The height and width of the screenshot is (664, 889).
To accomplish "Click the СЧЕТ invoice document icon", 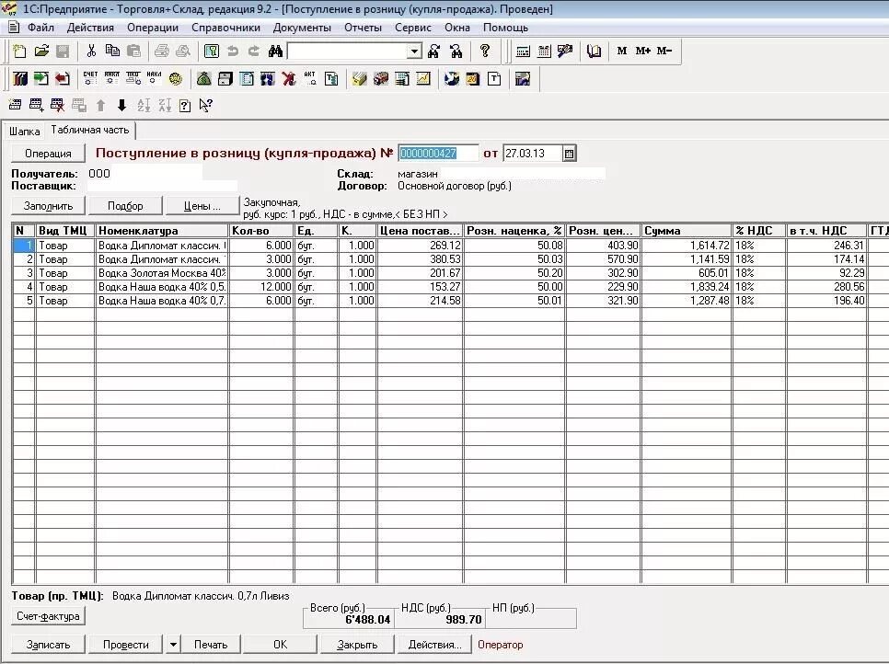I will pos(90,79).
